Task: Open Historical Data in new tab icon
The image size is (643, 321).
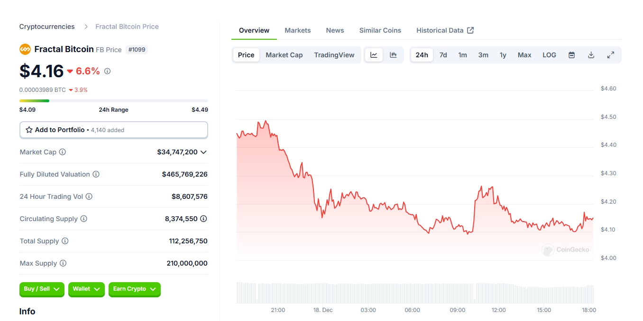Action: [470, 30]
